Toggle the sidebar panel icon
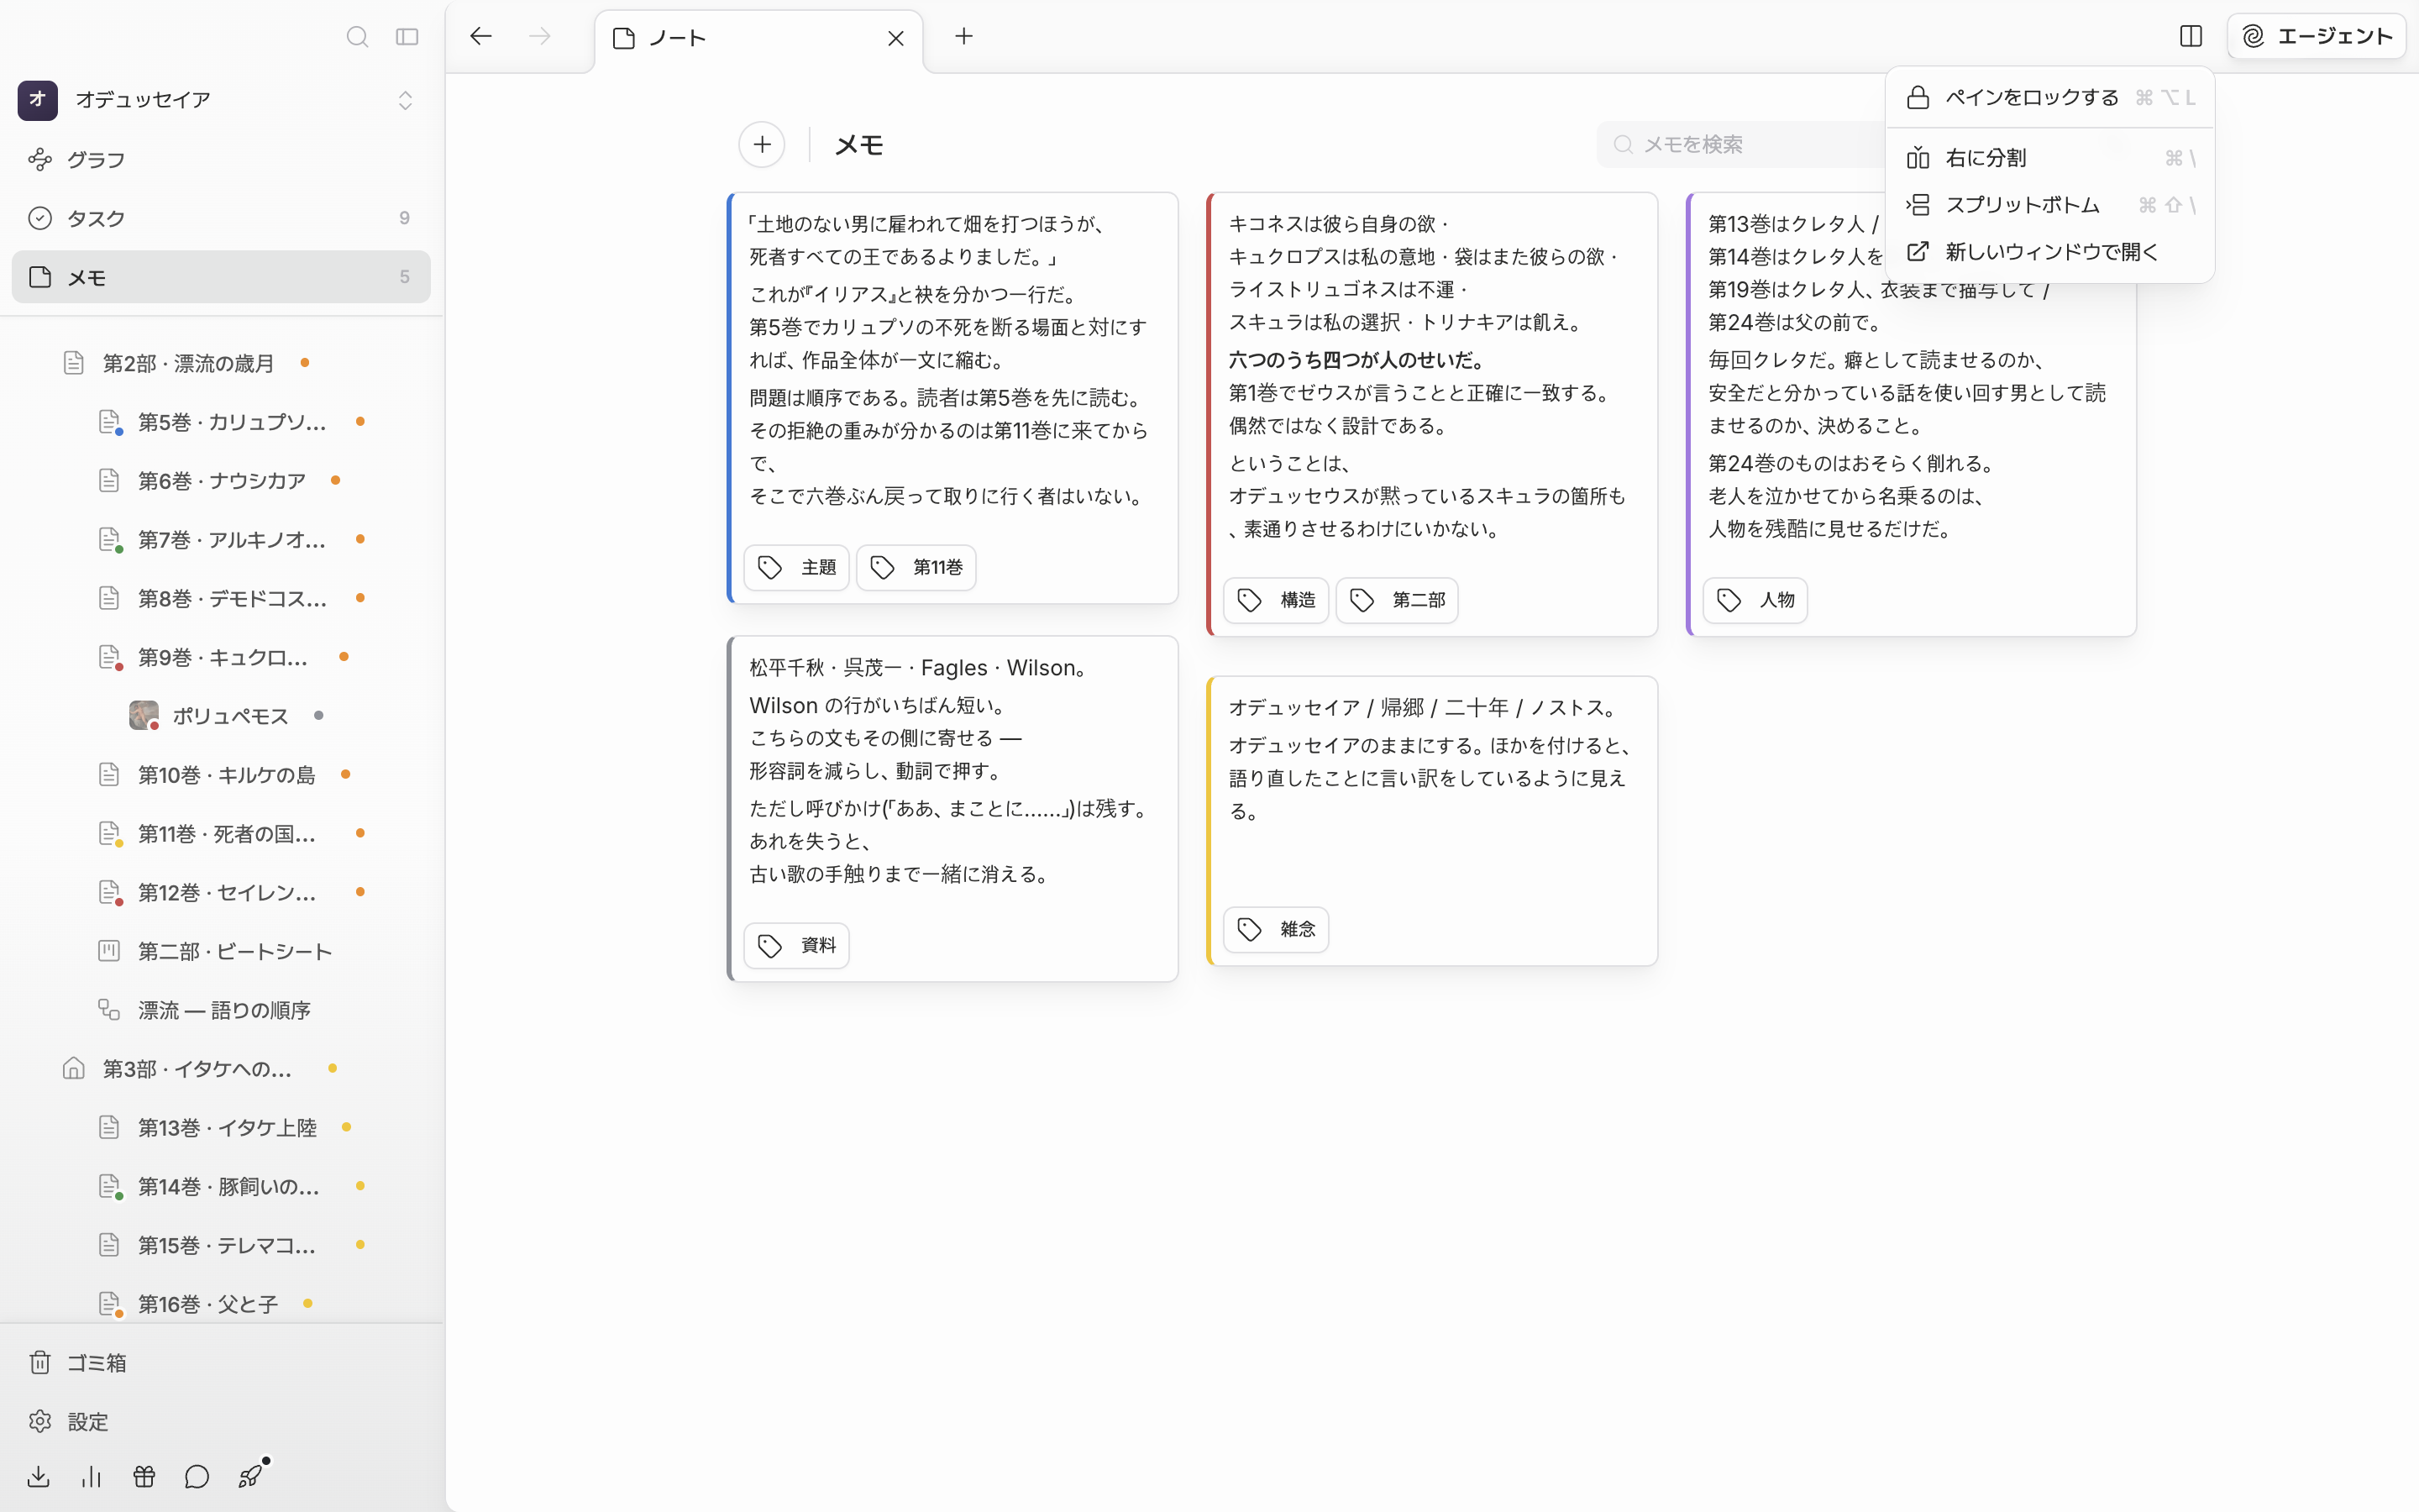This screenshot has width=2419, height=1512. [407, 37]
